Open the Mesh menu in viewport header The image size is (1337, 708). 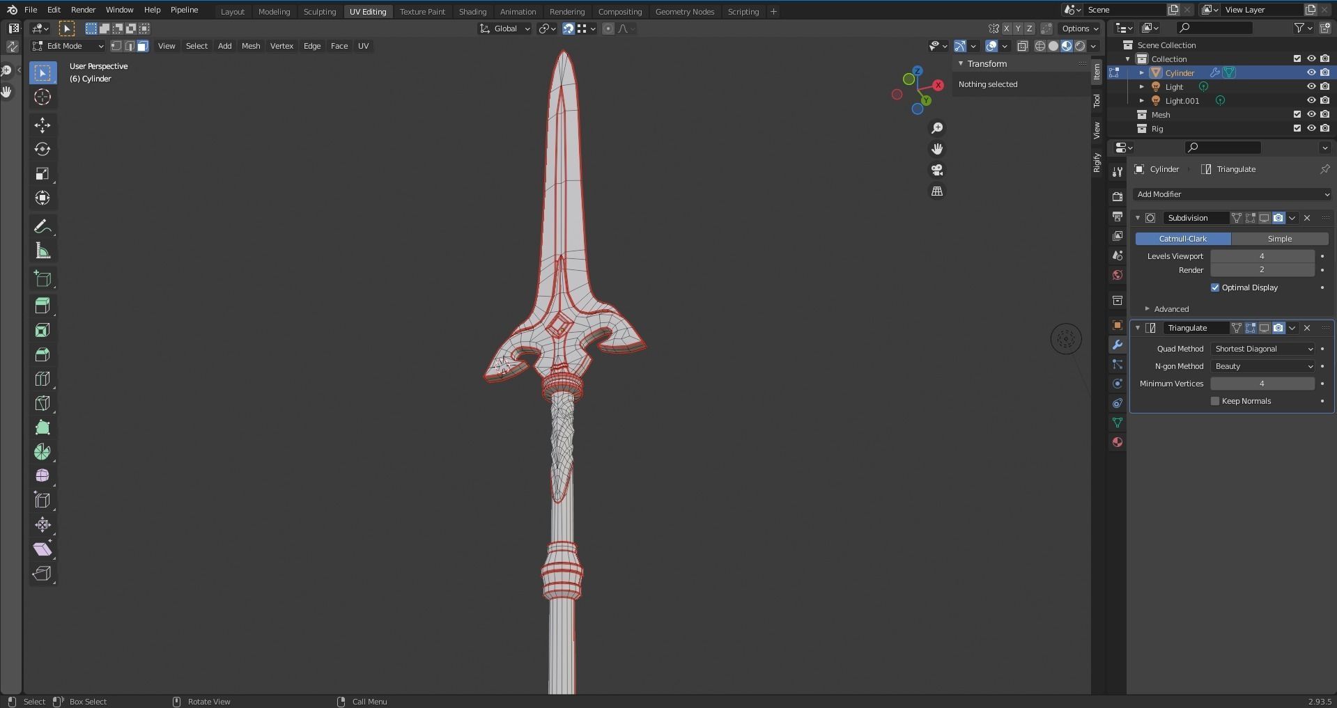click(251, 46)
